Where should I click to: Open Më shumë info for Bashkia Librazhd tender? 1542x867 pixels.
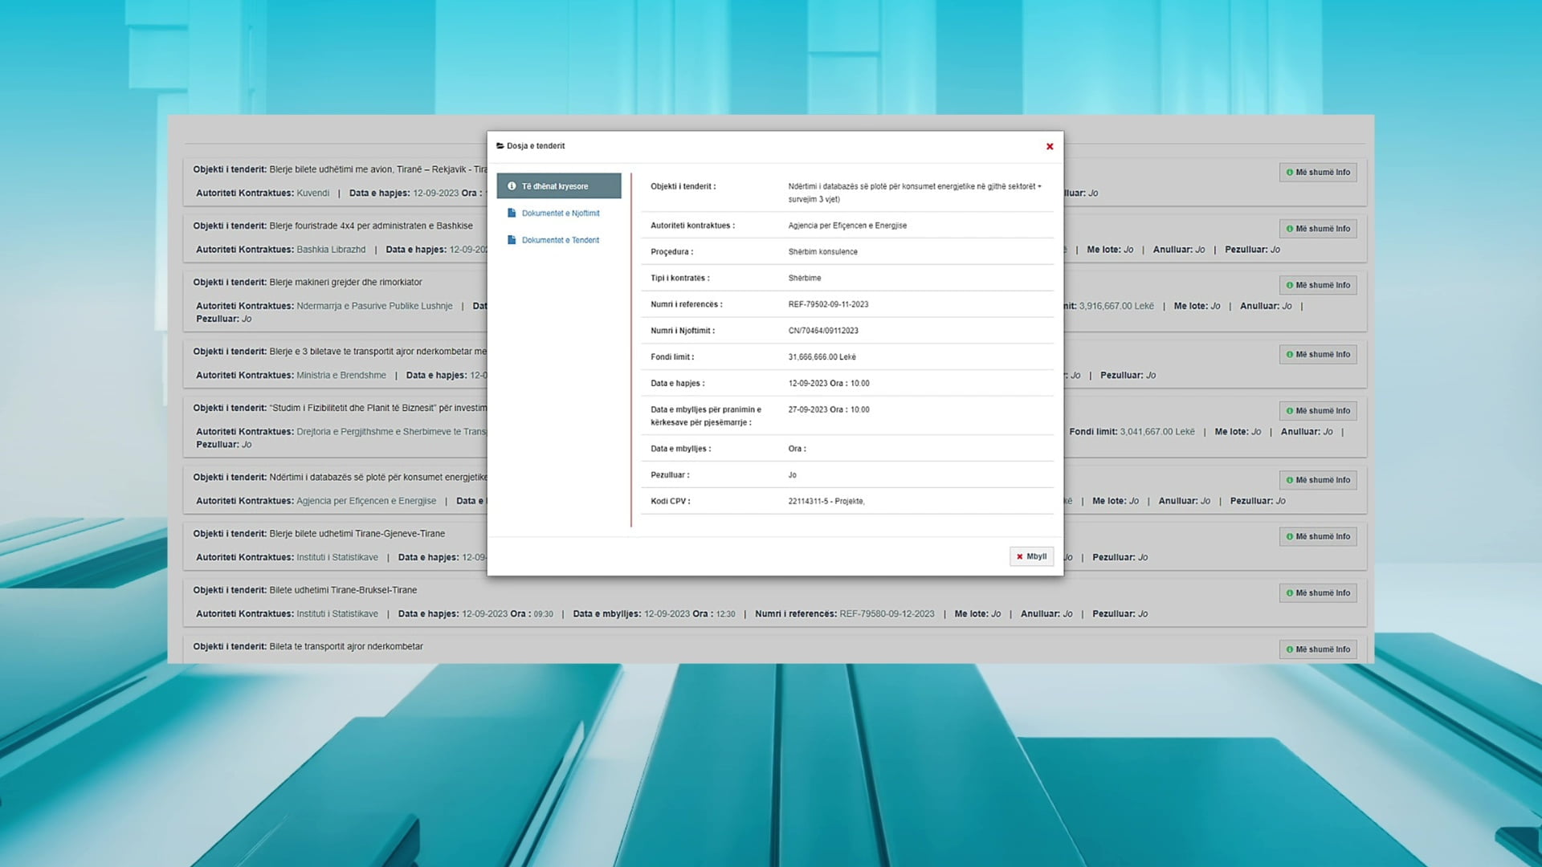click(1317, 229)
